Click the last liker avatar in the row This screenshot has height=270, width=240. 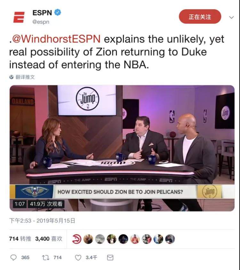170,239
